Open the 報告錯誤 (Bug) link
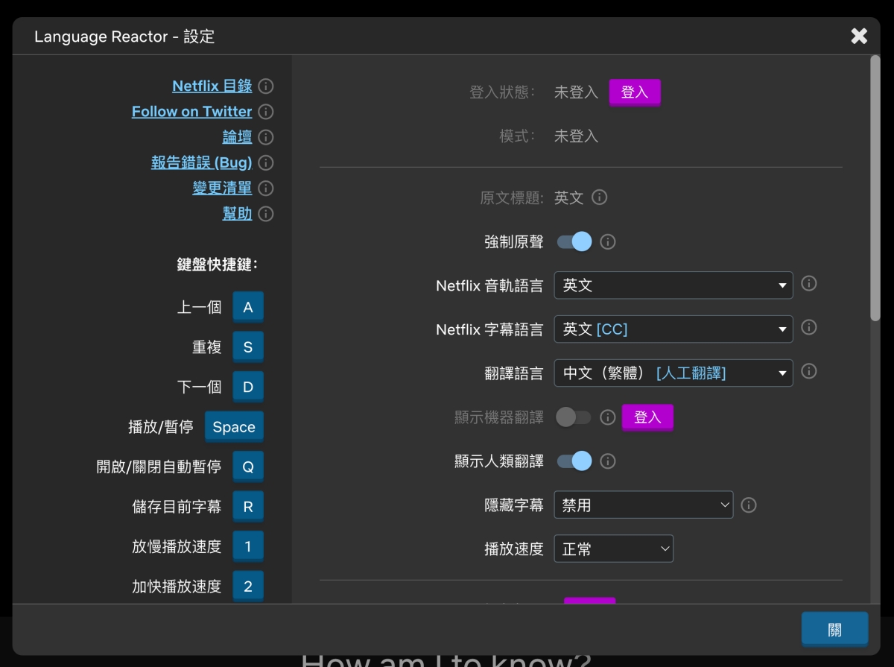This screenshot has height=667, width=894. pyautogui.click(x=202, y=162)
